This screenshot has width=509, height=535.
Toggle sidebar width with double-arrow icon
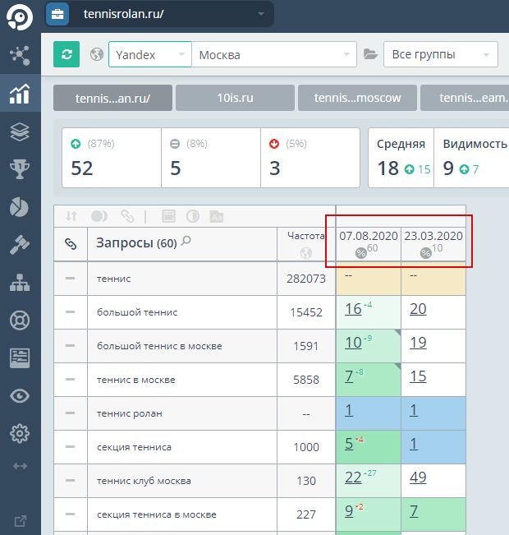20,466
